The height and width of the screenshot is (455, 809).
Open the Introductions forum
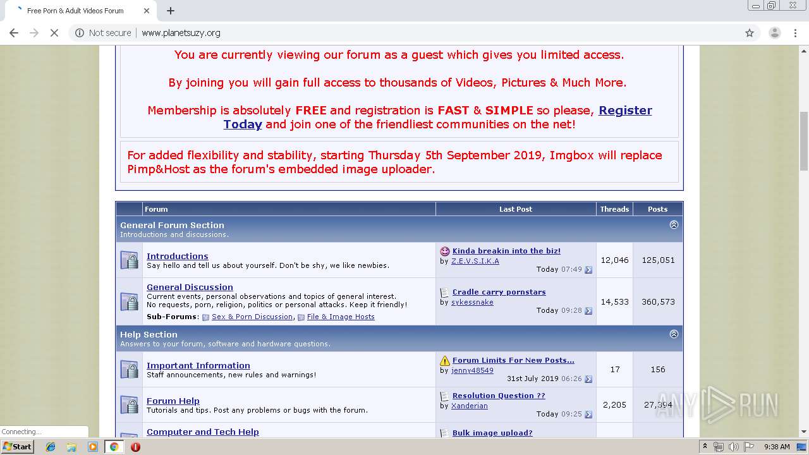click(x=178, y=256)
